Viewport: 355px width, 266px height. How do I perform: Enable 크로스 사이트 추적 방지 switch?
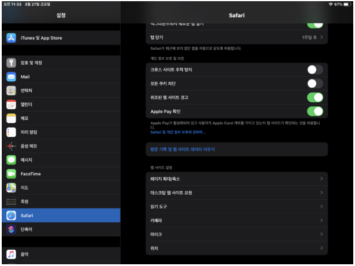tap(315, 70)
